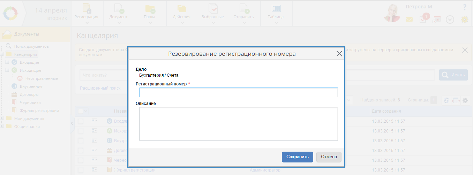
Task: Check the first table row checkbox
Action: pos(81,121)
